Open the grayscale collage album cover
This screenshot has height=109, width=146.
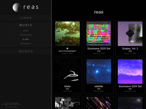pyautogui.click(x=67, y=103)
